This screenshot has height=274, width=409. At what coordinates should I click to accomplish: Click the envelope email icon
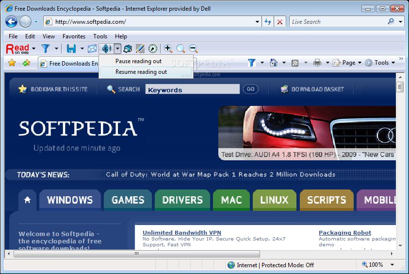(92, 49)
